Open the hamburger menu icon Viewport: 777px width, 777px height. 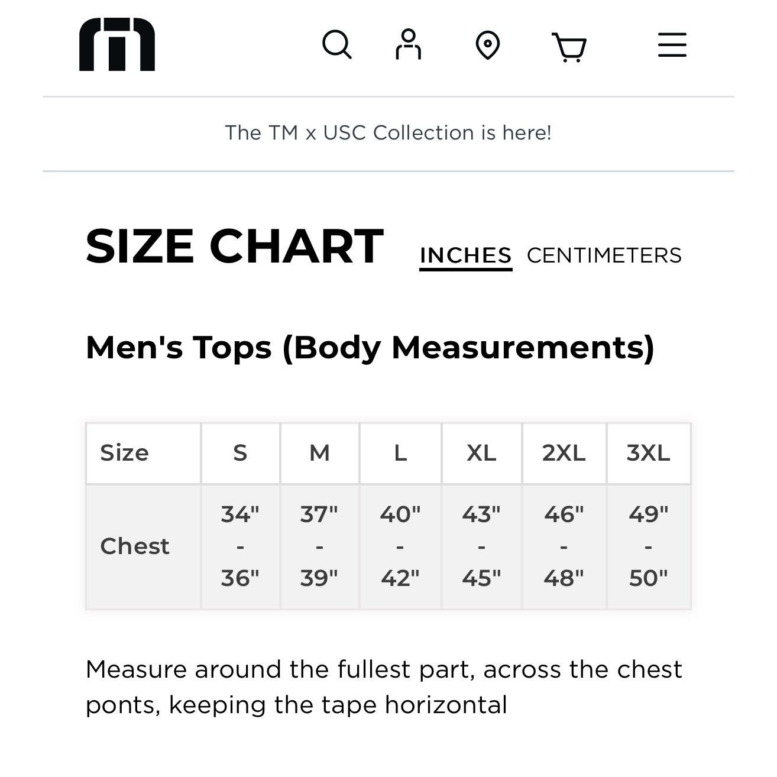(672, 45)
